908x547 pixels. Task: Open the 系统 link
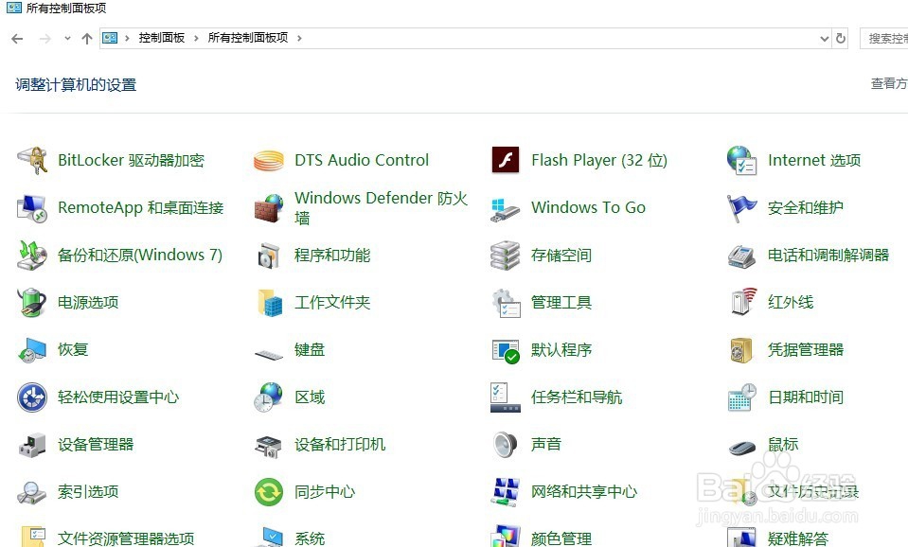click(x=310, y=538)
